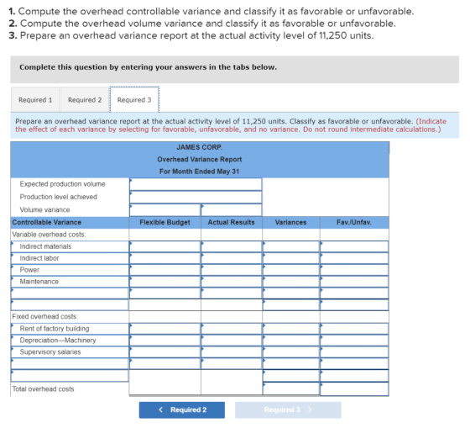Screen dimensions: 470x428
Task: Go back with the blue Required 2 button
Action: tap(182, 410)
